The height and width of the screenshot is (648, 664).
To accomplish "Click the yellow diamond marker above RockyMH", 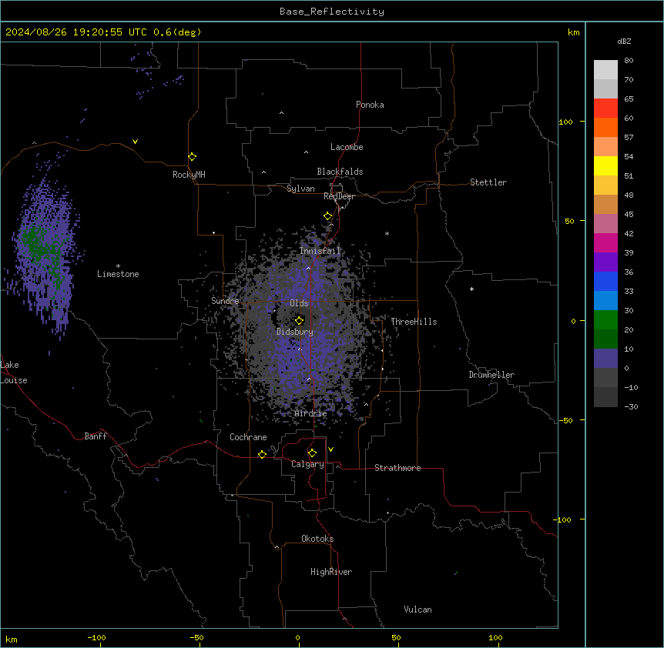I will click(192, 157).
